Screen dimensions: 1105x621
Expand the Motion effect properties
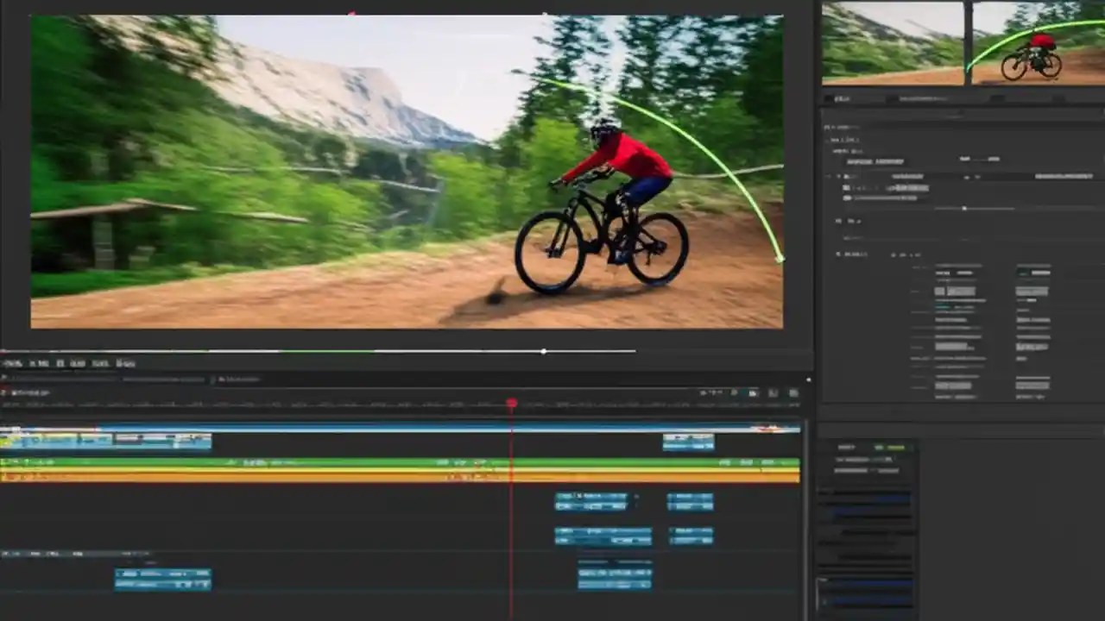click(826, 176)
